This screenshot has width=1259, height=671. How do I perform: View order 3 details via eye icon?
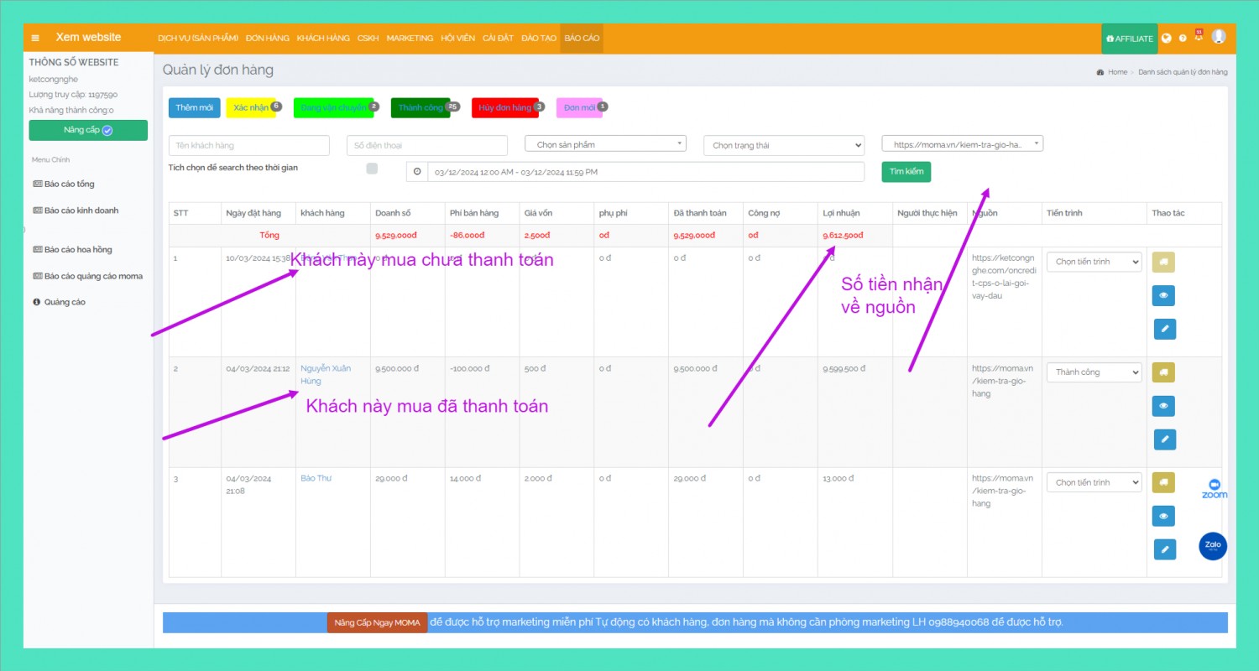click(1163, 516)
